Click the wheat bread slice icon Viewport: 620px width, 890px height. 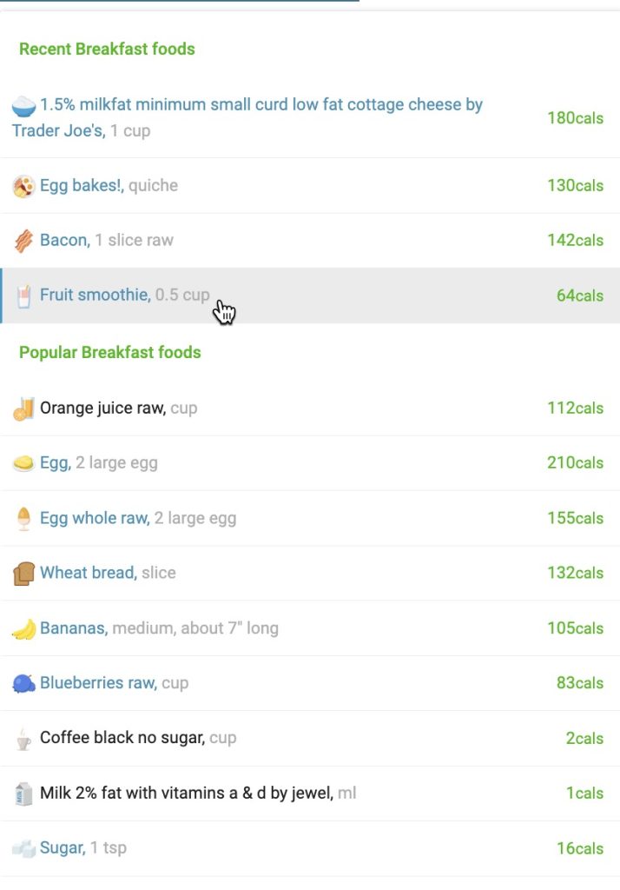pos(24,574)
